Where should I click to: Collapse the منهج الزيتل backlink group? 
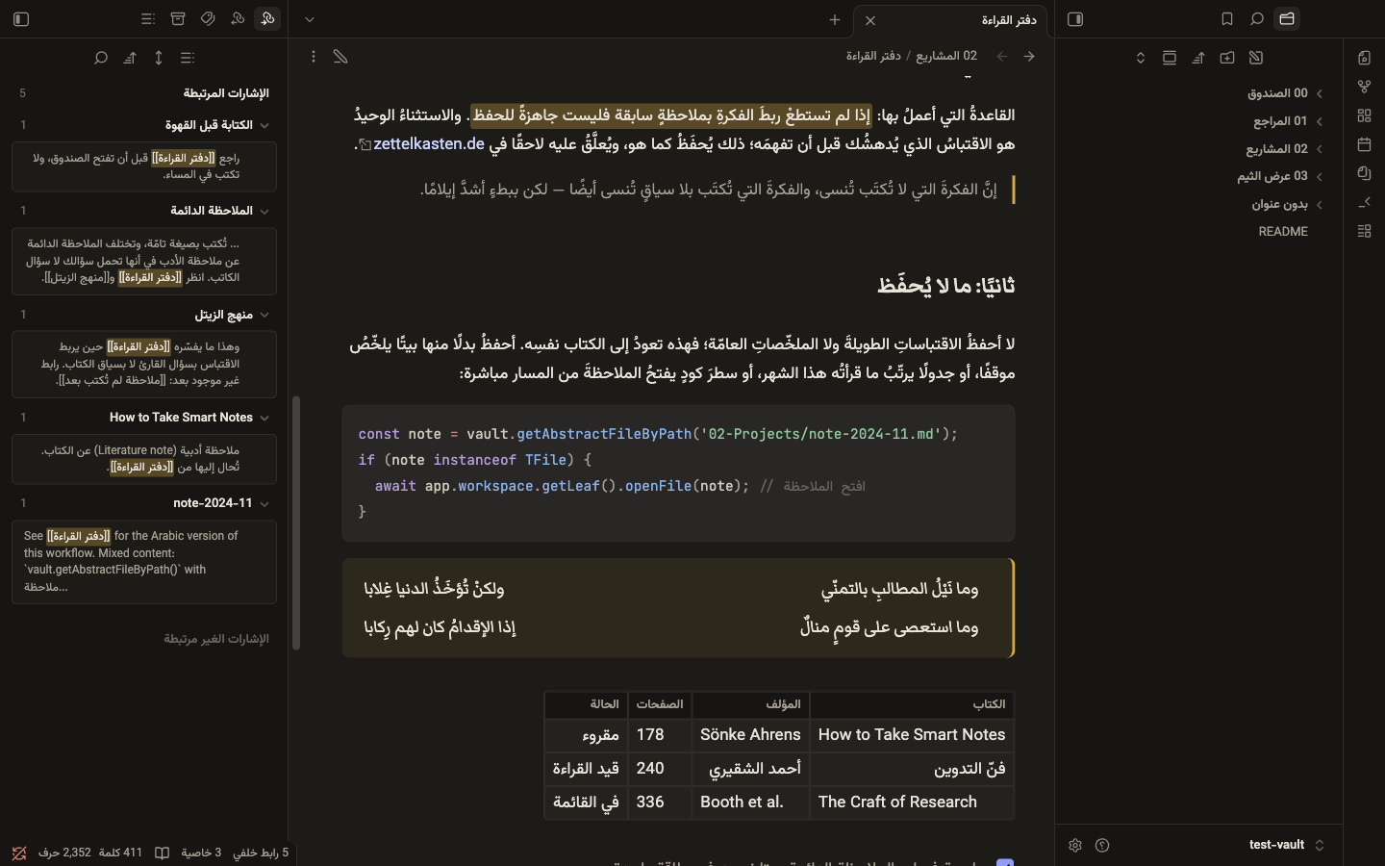pos(264,315)
